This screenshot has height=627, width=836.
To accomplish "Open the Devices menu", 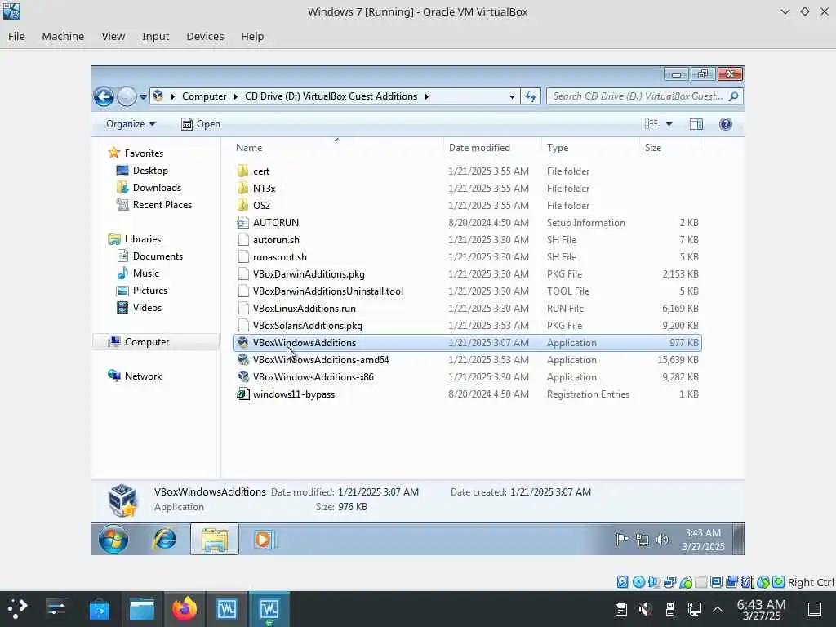I will [x=205, y=36].
